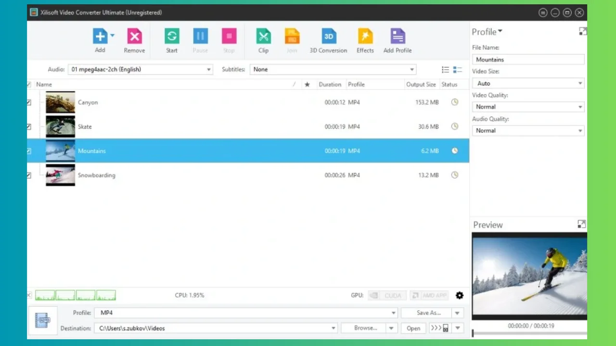
Task: Click the preview playback seek slider
Action: pos(529,333)
